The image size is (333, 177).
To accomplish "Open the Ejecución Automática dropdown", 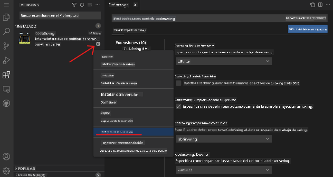I will click(x=224, y=61).
